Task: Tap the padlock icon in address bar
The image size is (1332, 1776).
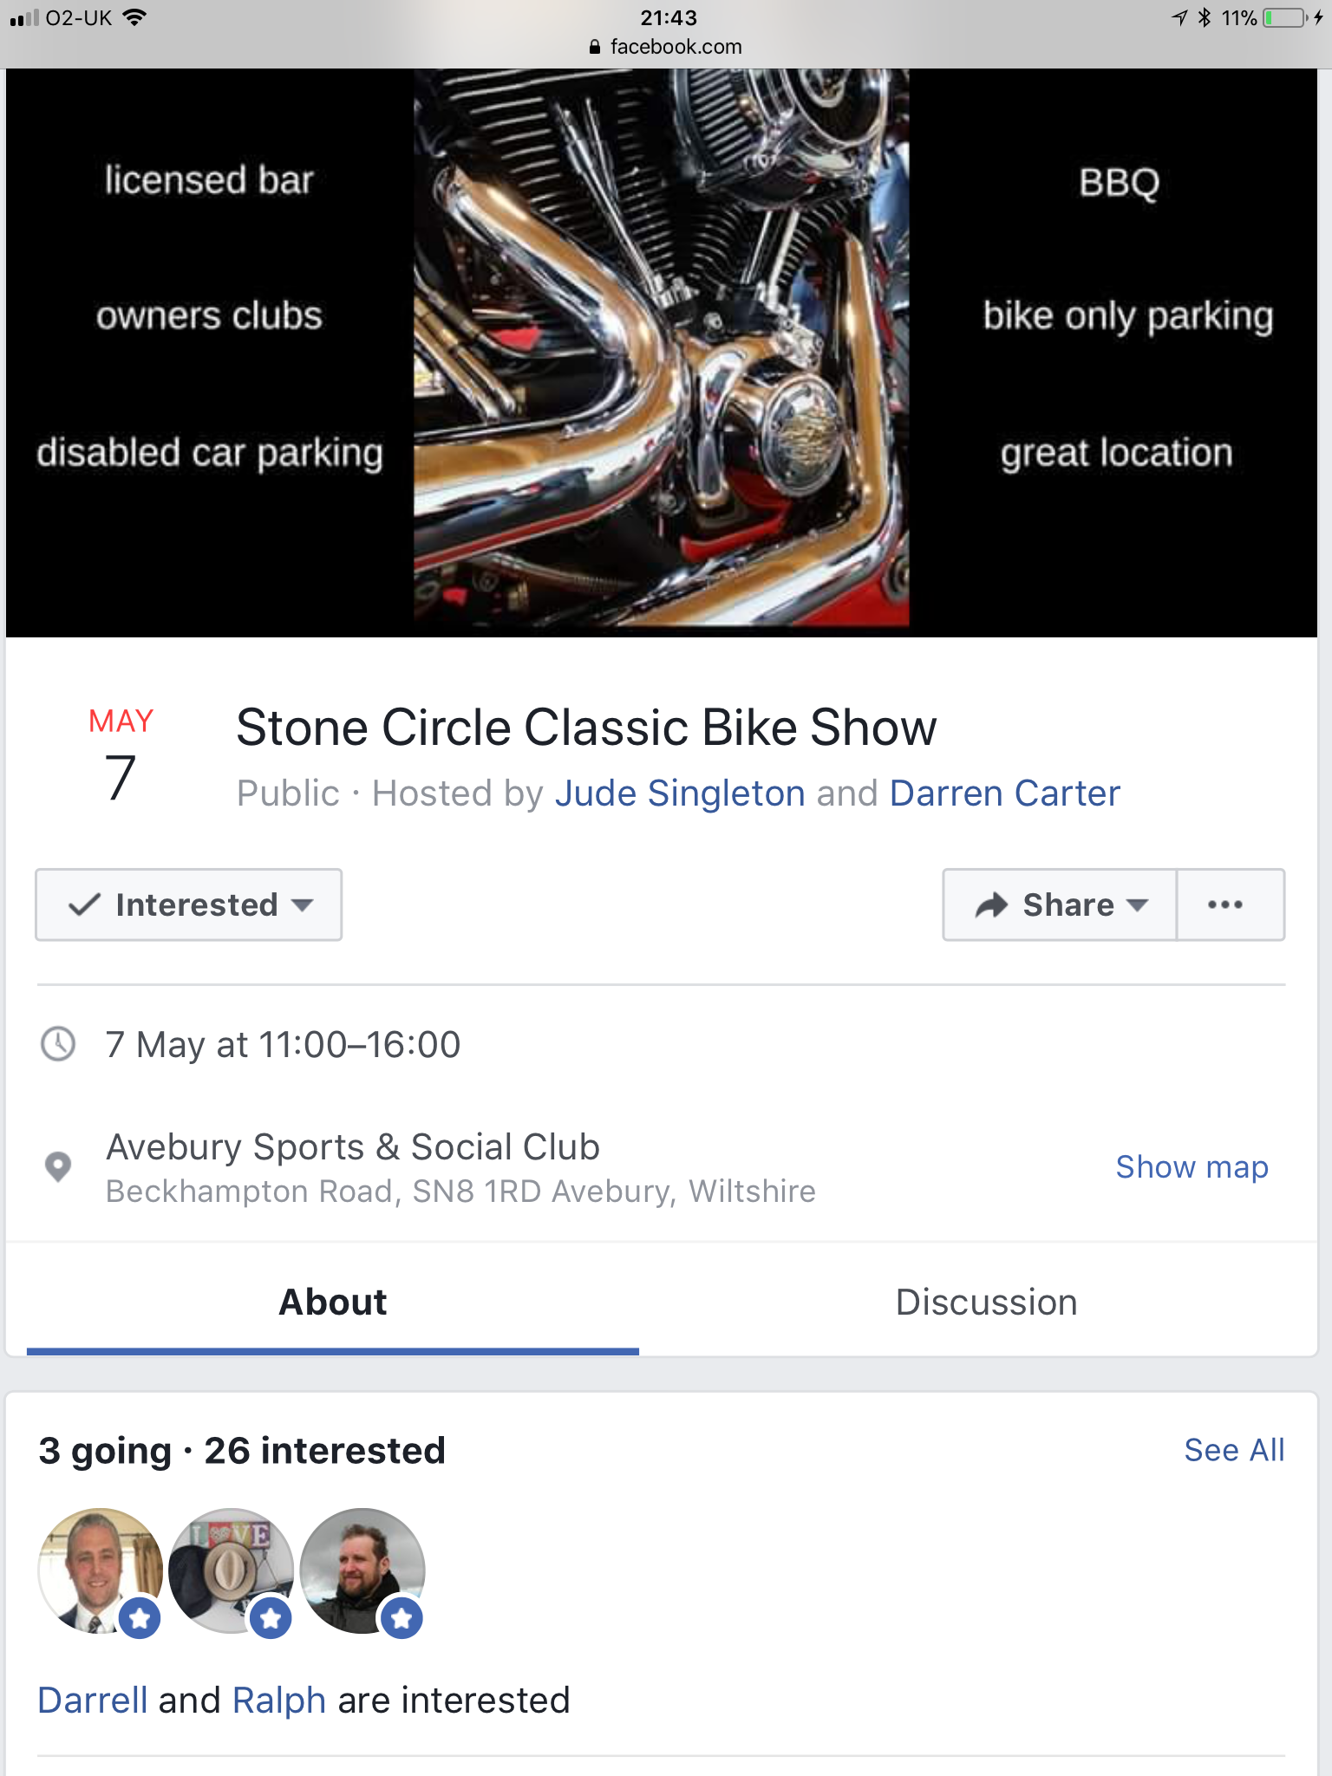Action: tap(595, 47)
